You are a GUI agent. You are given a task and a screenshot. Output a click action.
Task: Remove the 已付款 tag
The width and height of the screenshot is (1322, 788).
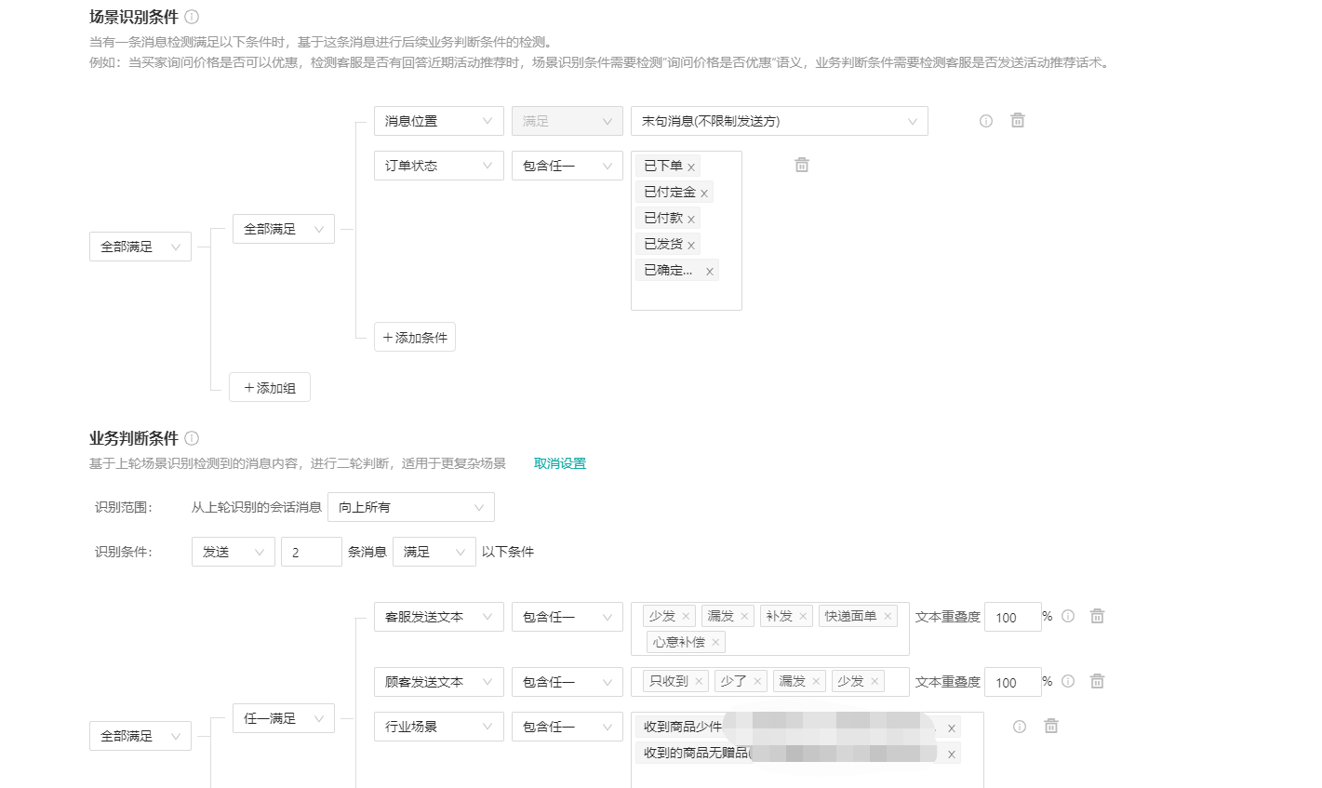click(691, 220)
